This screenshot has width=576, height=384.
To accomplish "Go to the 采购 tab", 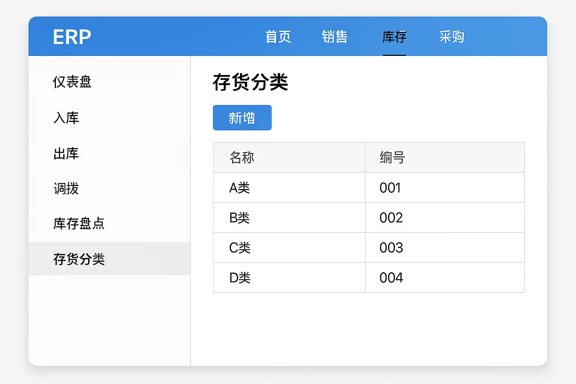I will point(451,37).
